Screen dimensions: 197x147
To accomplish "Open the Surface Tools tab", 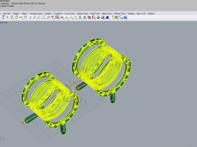I will tap(82, 13).
